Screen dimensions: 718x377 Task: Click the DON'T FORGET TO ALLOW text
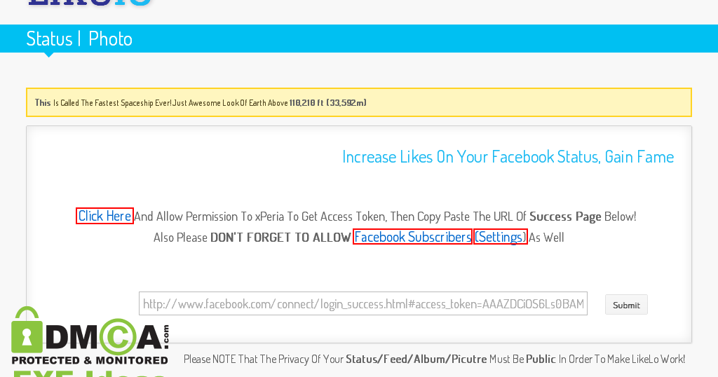pos(280,238)
